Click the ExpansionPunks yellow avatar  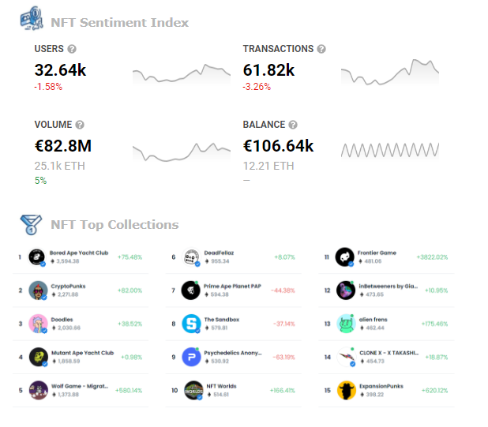point(347,391)
